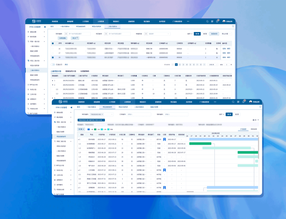Viewport: 286px width, 219px height.
Task: Click the subscribe bookmark icon in row 3 采购配套
Action: pyautogui.click(x=164, y=188)
